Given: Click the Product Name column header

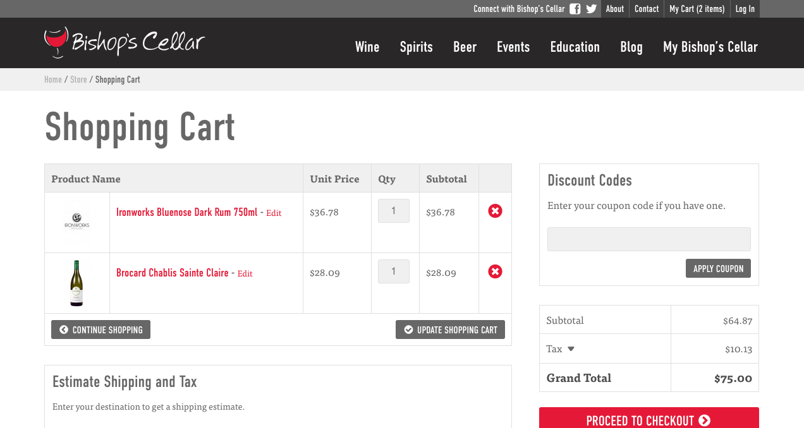Looking at the screenshot, I should (x=86, y=179).
